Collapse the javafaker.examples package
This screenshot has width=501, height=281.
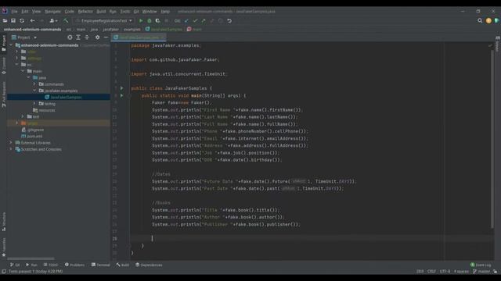click(34, 91)
